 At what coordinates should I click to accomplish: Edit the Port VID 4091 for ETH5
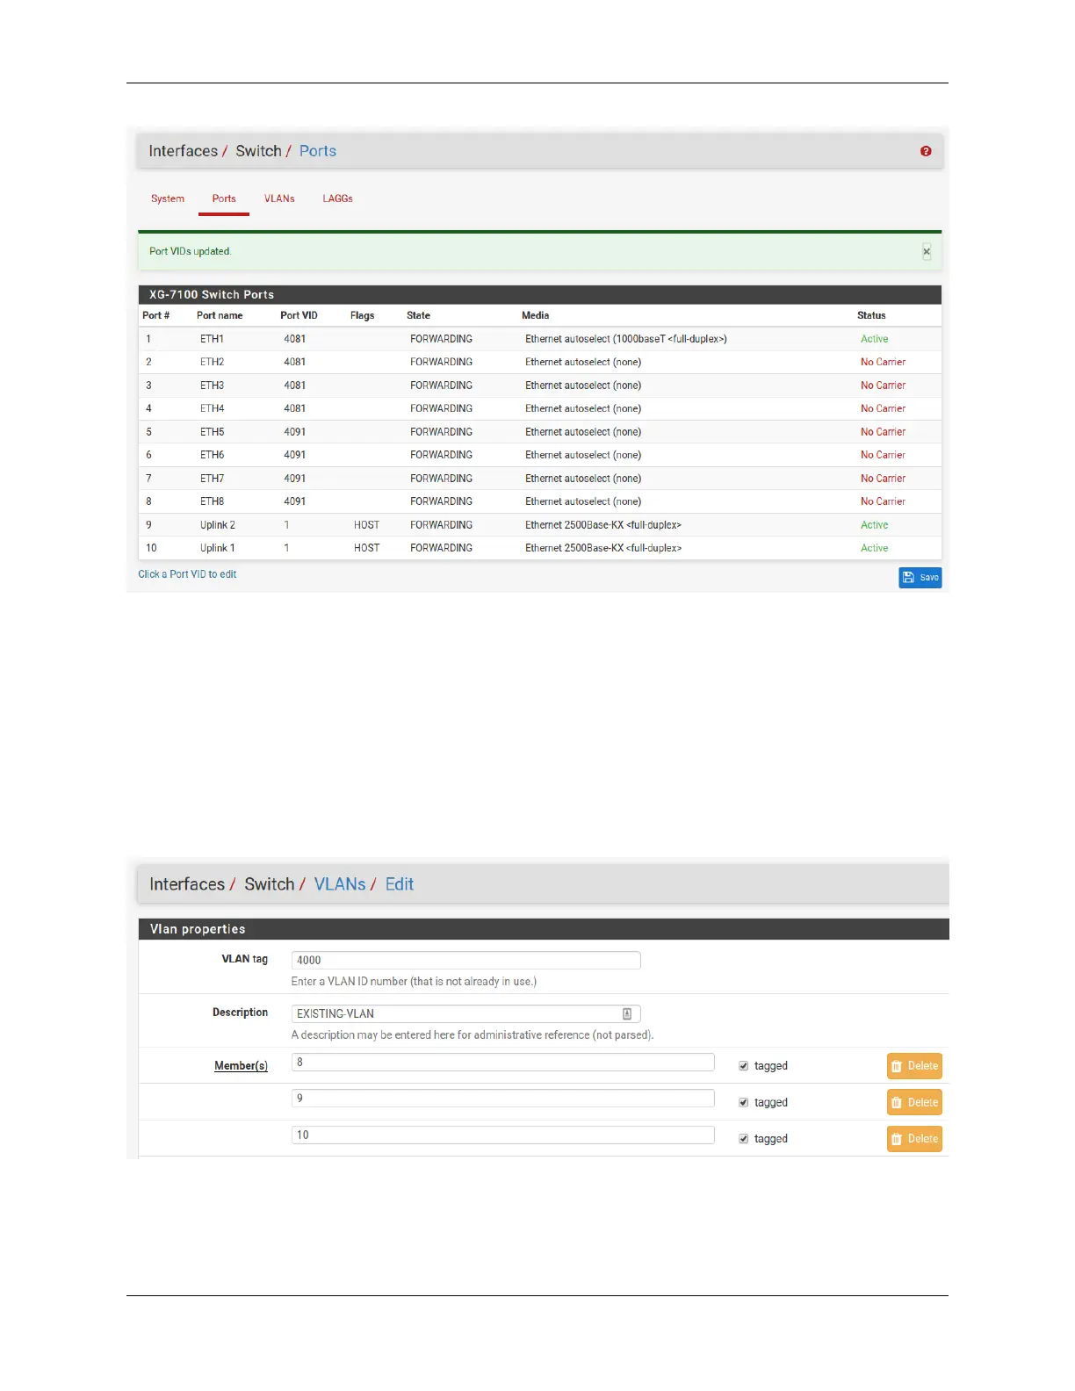point(295,432)
